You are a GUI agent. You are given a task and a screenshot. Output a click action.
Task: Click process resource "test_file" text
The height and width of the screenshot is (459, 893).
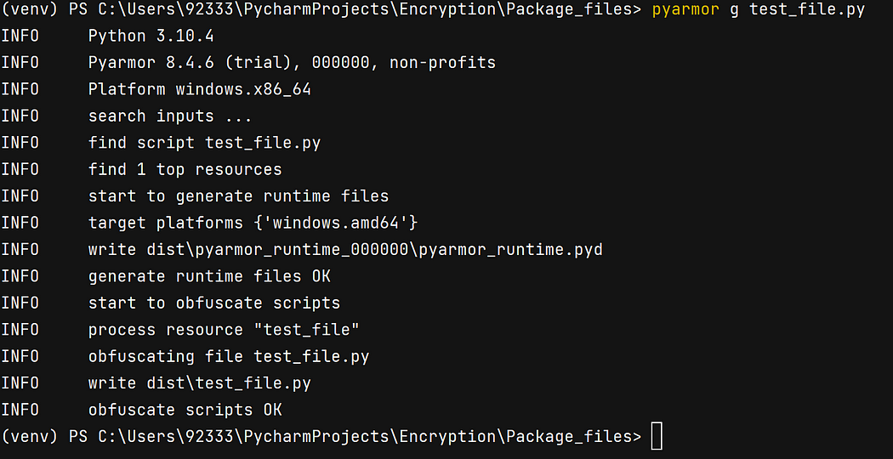tap(224, 330)
